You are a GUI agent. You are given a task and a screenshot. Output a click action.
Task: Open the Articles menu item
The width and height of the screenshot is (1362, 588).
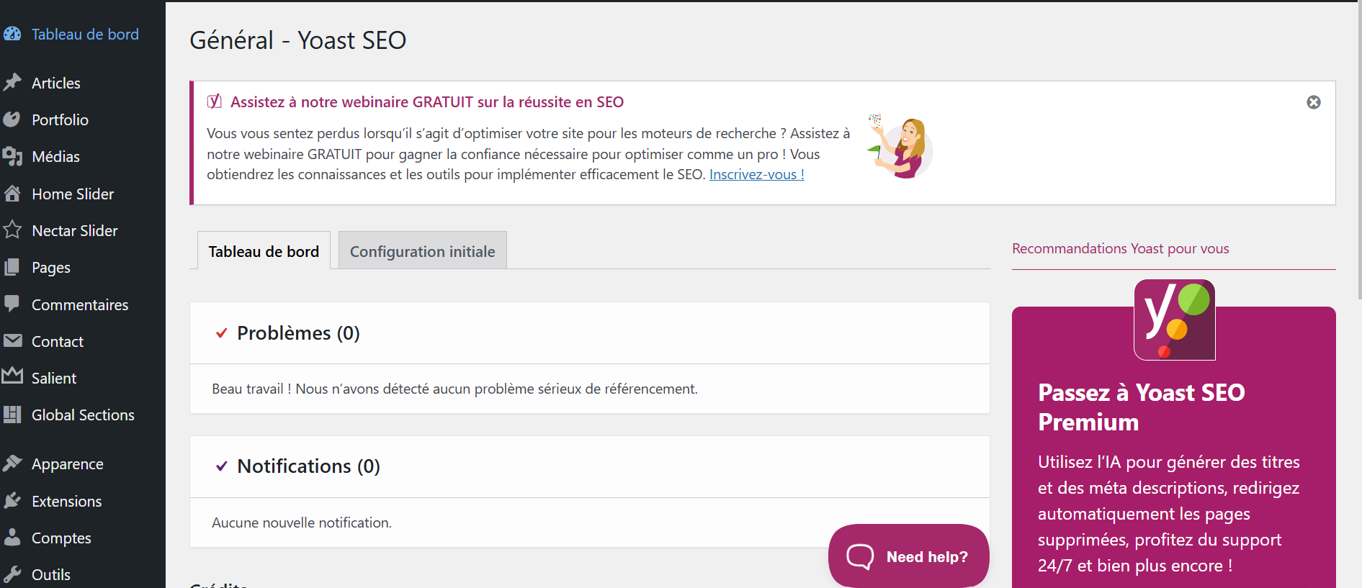pyautogui.click(x=56, y=83)
